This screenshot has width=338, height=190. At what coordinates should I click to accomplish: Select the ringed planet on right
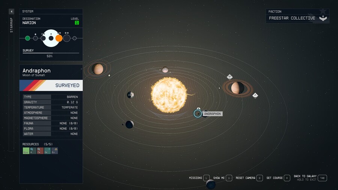[237, 88]
